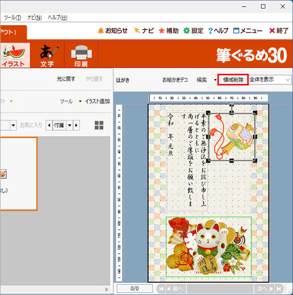Click the bottom-right resize handle of selection
Viewport: 293px width, 295px height.
click(255, 160)
